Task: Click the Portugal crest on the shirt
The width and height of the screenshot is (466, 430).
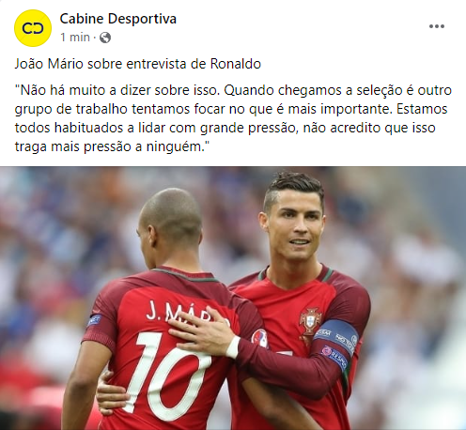Action: [x=310, y=322]
